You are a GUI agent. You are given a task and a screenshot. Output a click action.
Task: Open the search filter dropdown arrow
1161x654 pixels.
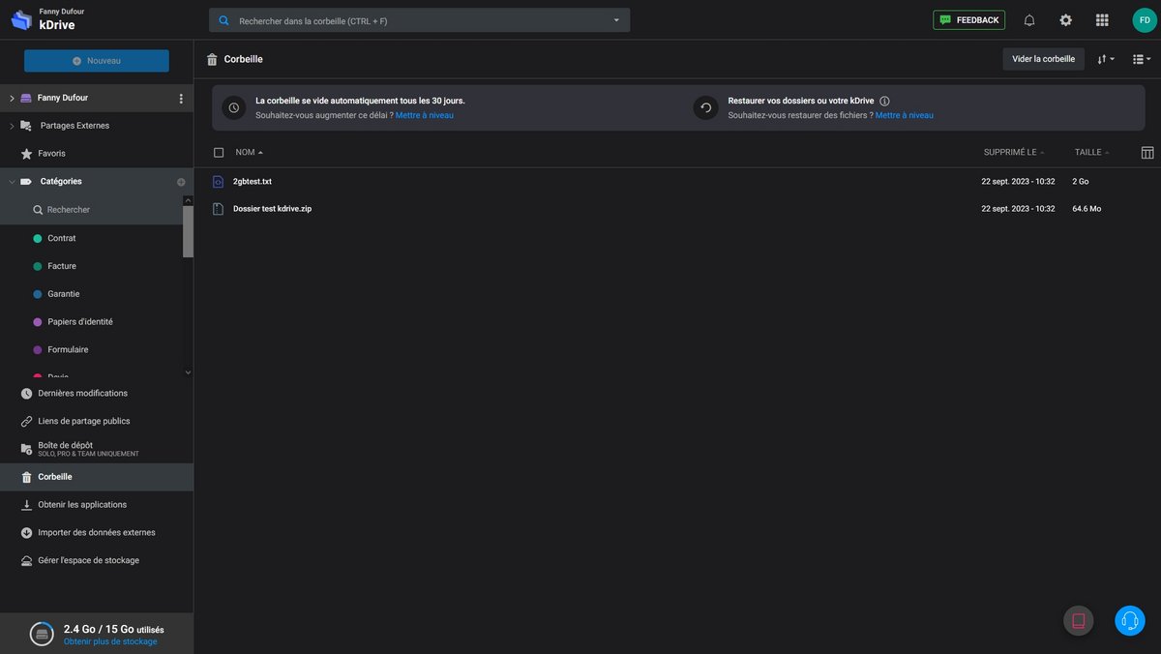(616, 20)
